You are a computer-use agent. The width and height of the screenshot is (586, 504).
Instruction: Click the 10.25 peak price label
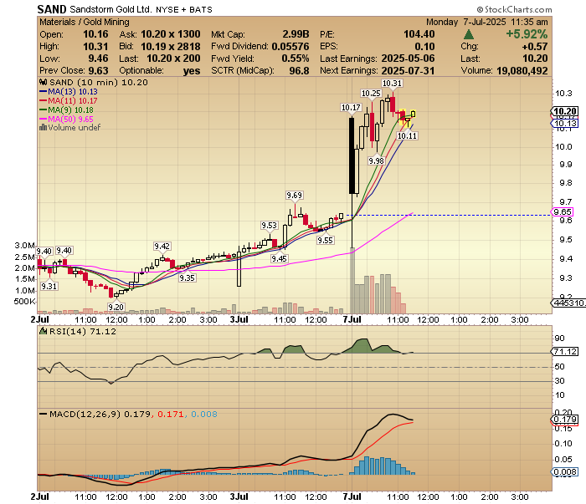coord(371,94)
